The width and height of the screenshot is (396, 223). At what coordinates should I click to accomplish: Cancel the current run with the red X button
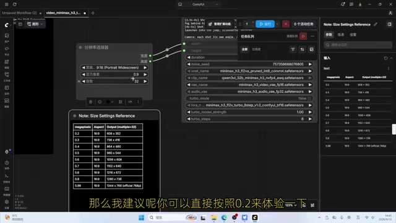pyautogui.click(x=286, y=24)
